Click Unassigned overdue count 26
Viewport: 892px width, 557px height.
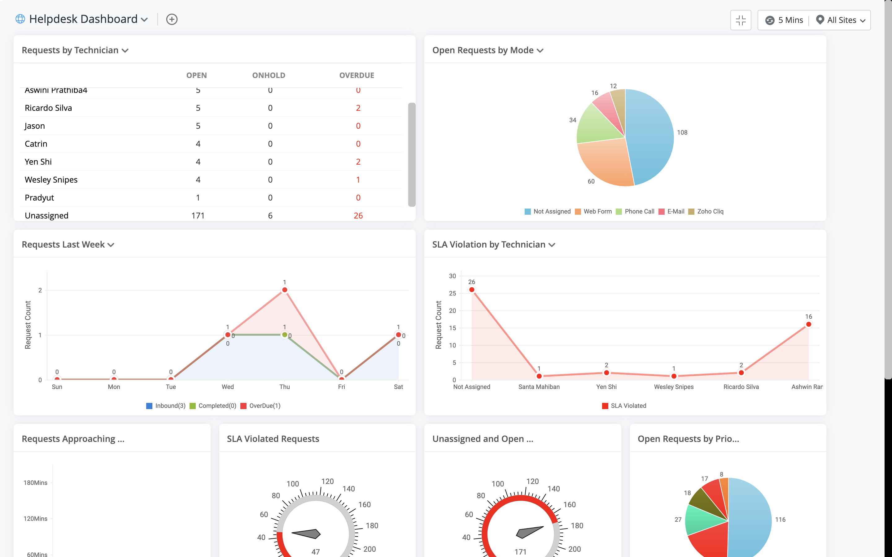point(358,215)
